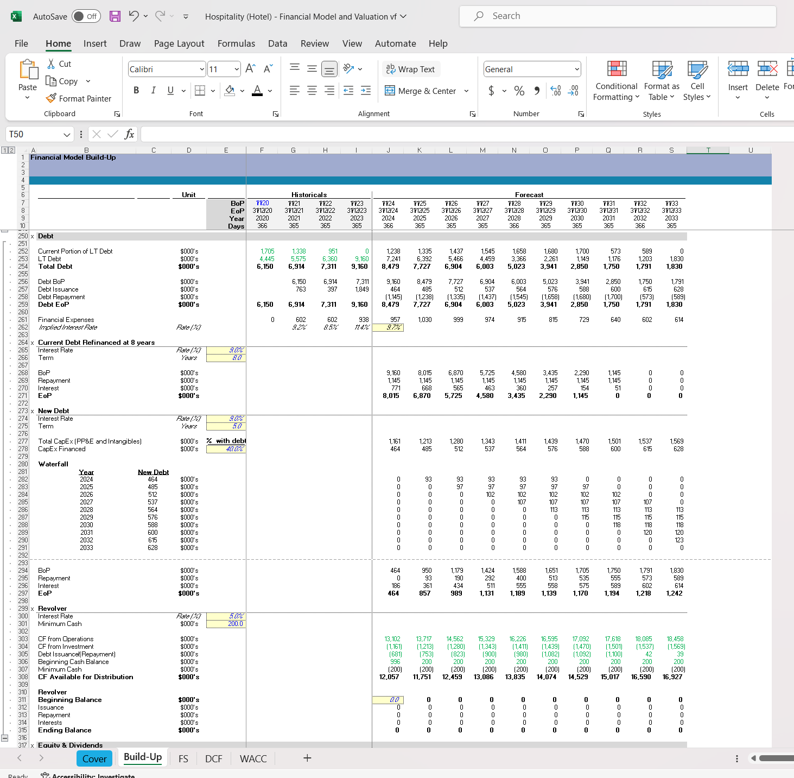The width and height of the screenshot is (794, 778).
Task: Toggle the AutoSave switch
Action: coord(85,16)
